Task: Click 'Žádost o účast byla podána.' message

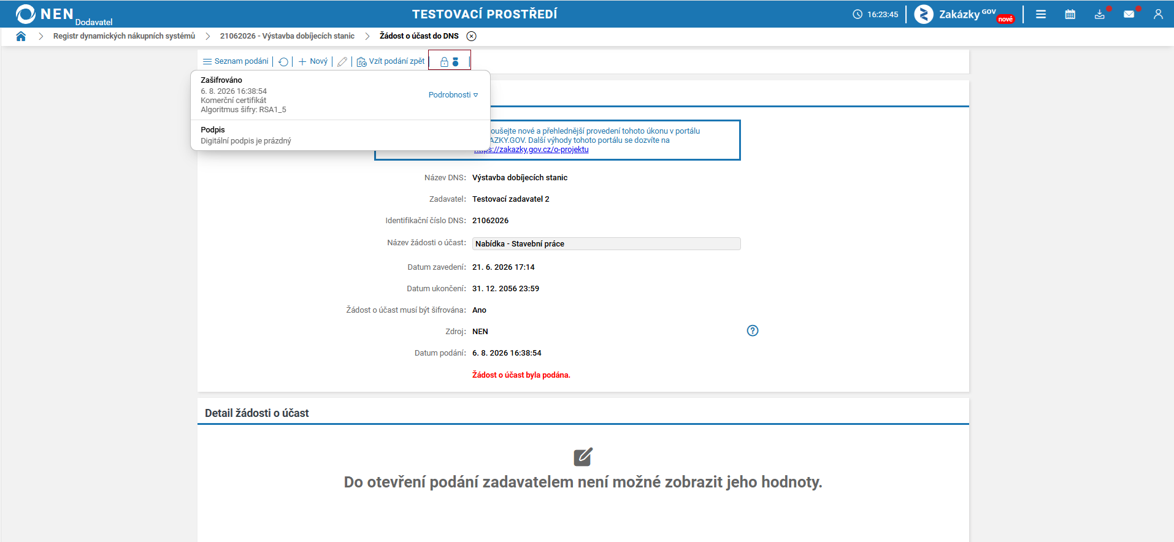Action: click(x=521, y=375)
